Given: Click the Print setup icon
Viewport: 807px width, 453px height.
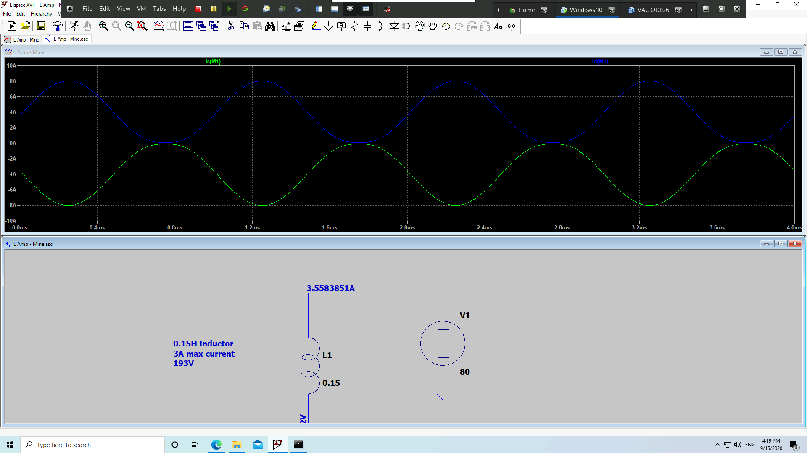Looking at the screenshot, I should [x=300, y=26].
